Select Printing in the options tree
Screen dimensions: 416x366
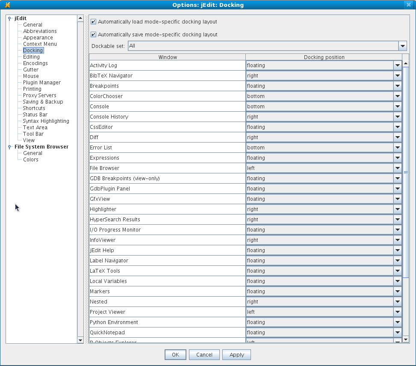[32, 89]
